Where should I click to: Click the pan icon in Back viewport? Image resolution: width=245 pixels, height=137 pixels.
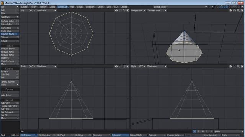click(x=116, y=66)
